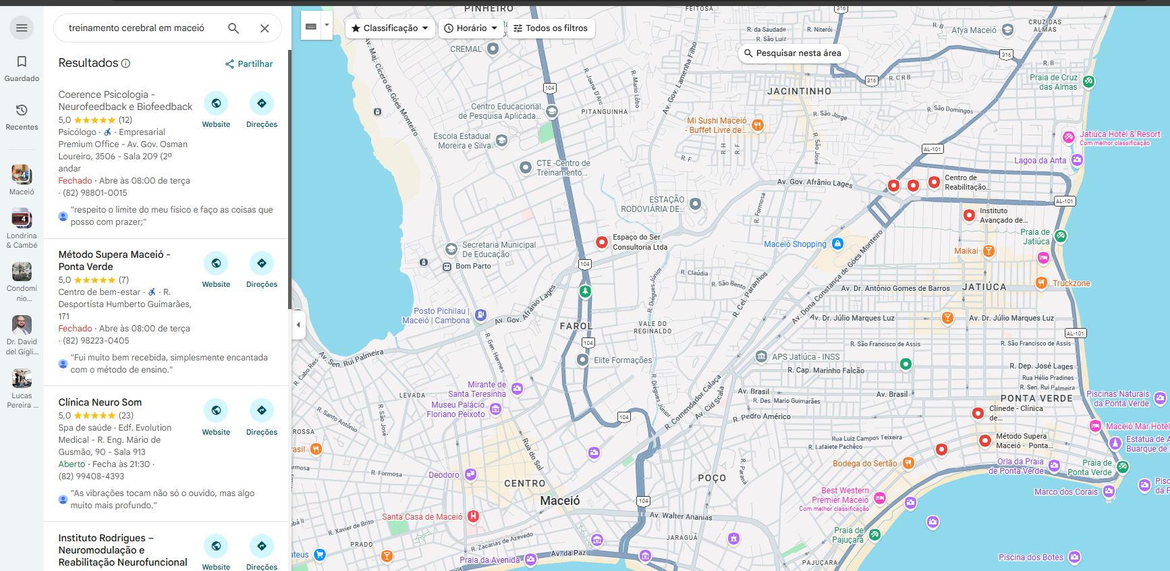Click the Mi Sushi Maceió restaurant marker

pos(758,125)
